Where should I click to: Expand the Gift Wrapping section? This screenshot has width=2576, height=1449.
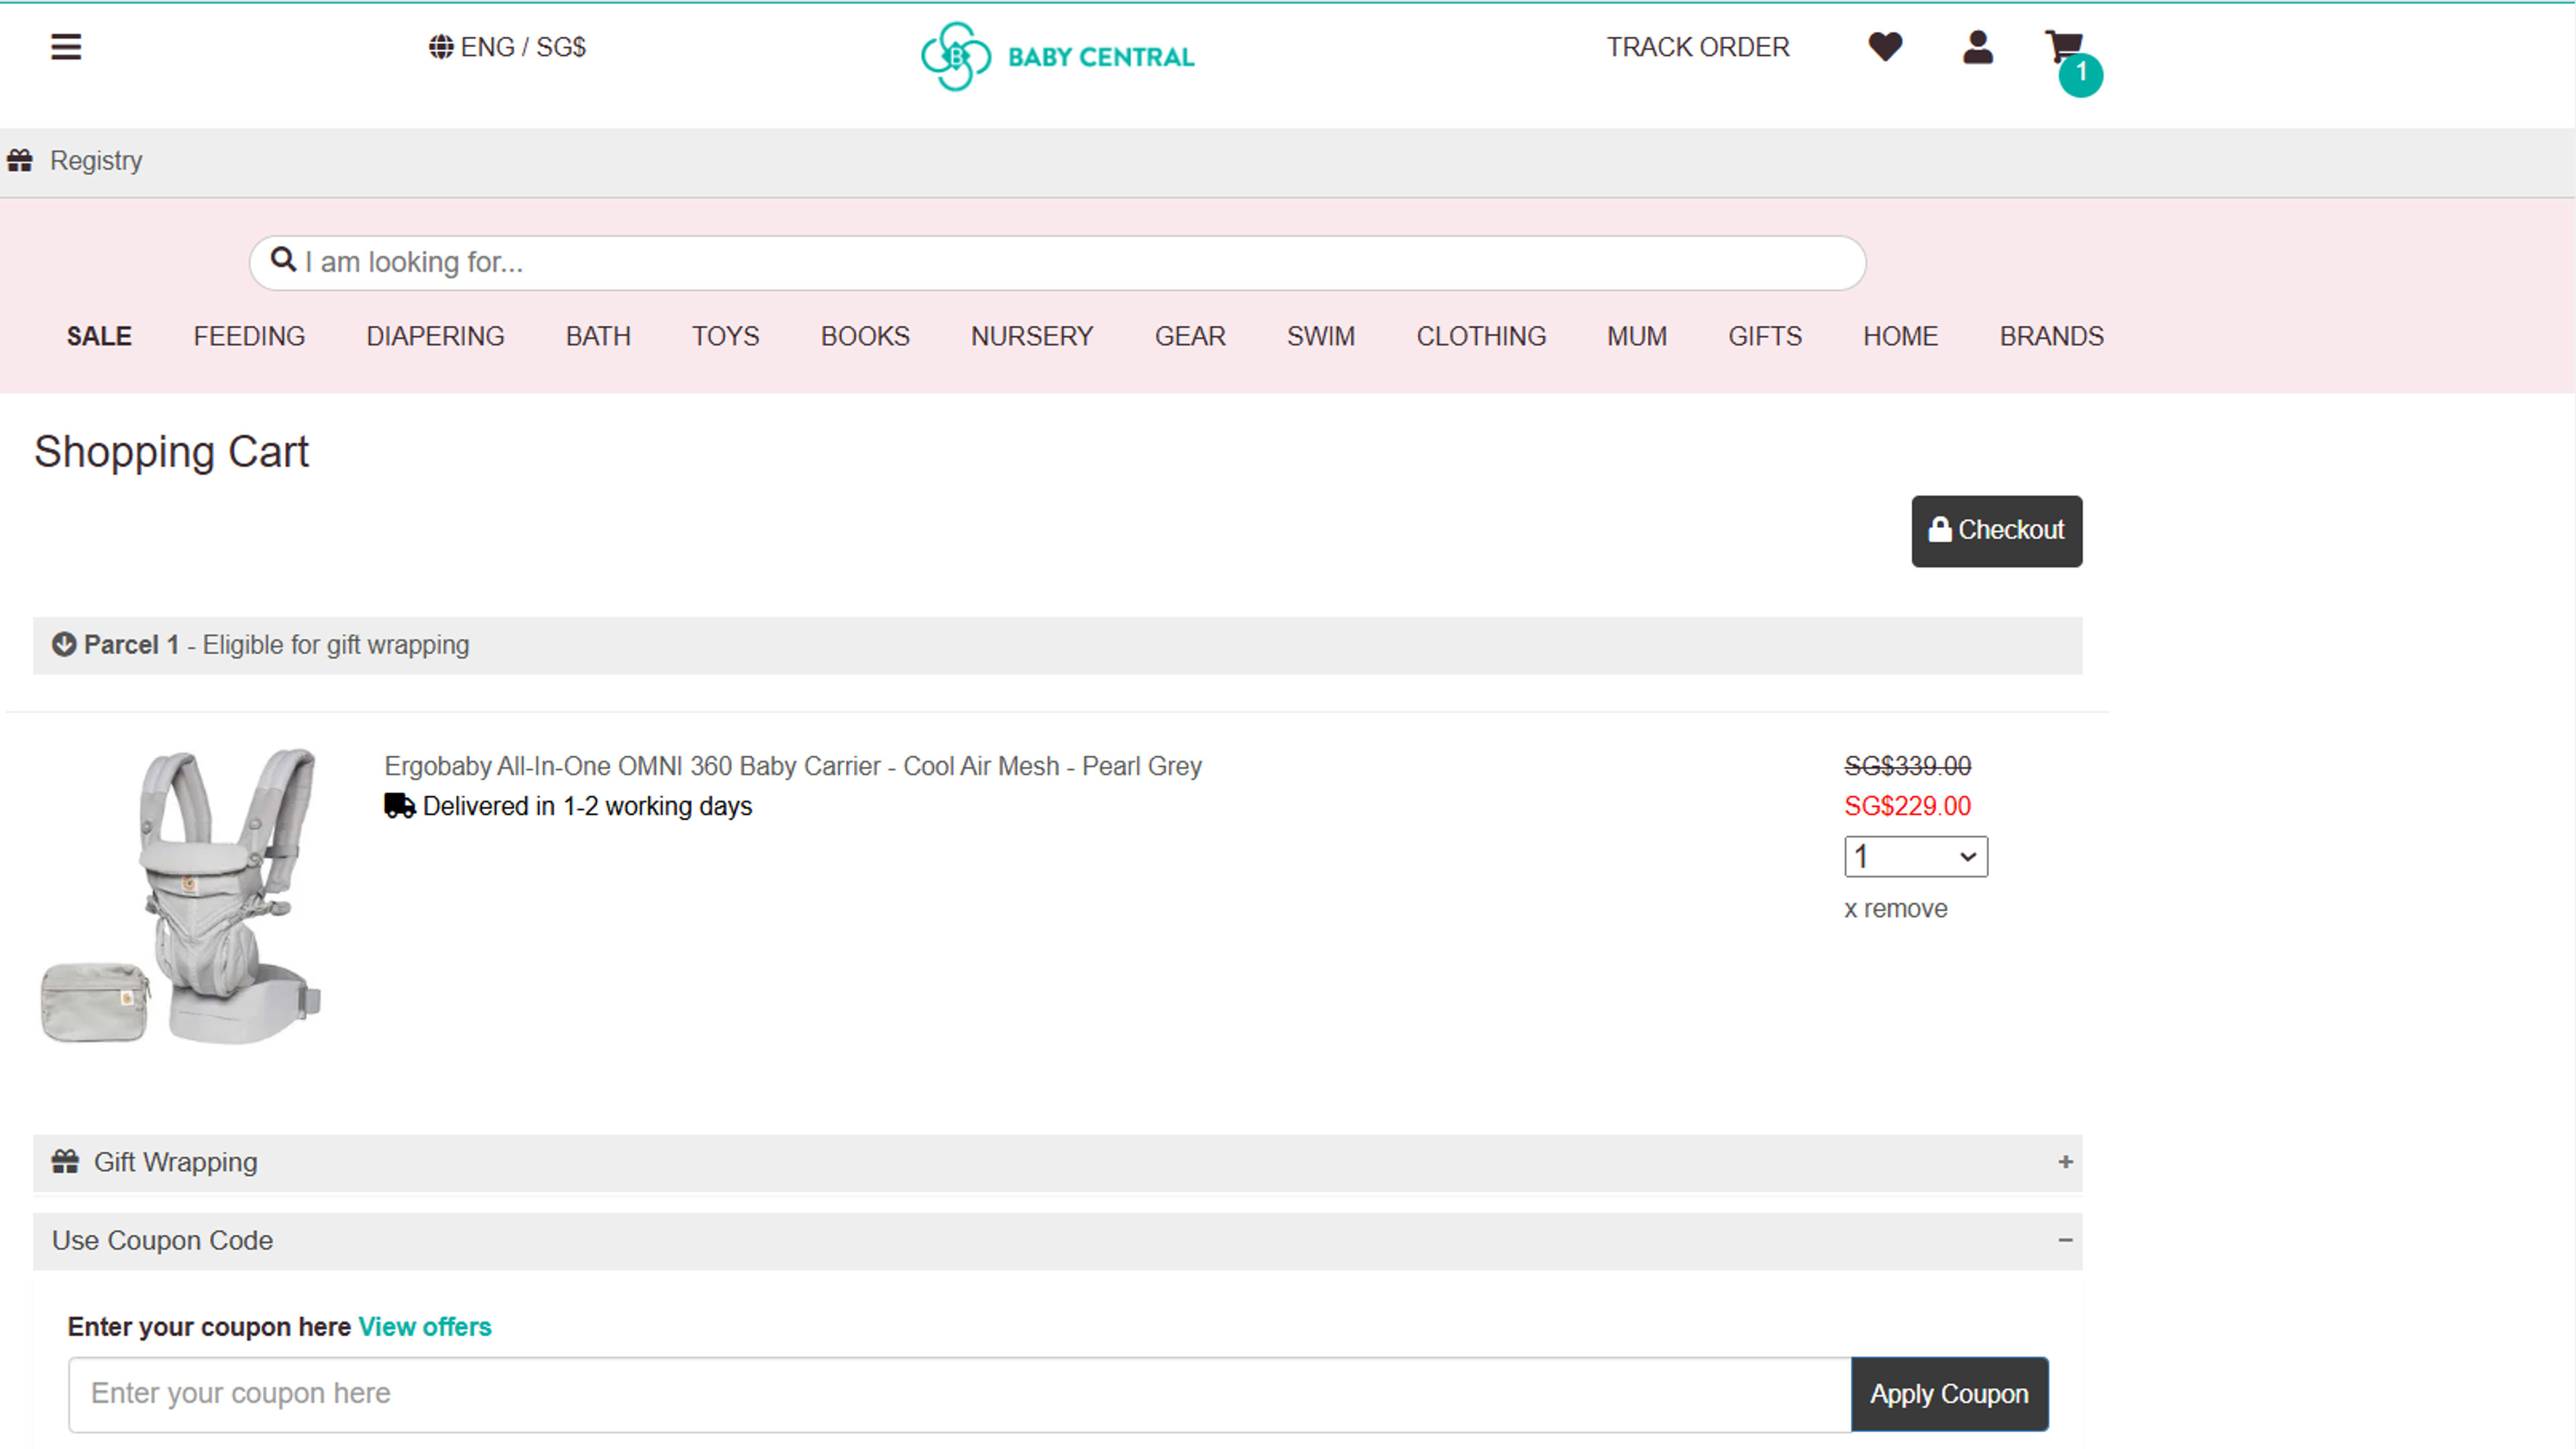pyautogui.click(x=2065, y=1162)
